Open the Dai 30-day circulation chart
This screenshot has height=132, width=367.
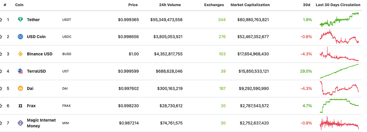pyautogui.click(x=339, y=88)
